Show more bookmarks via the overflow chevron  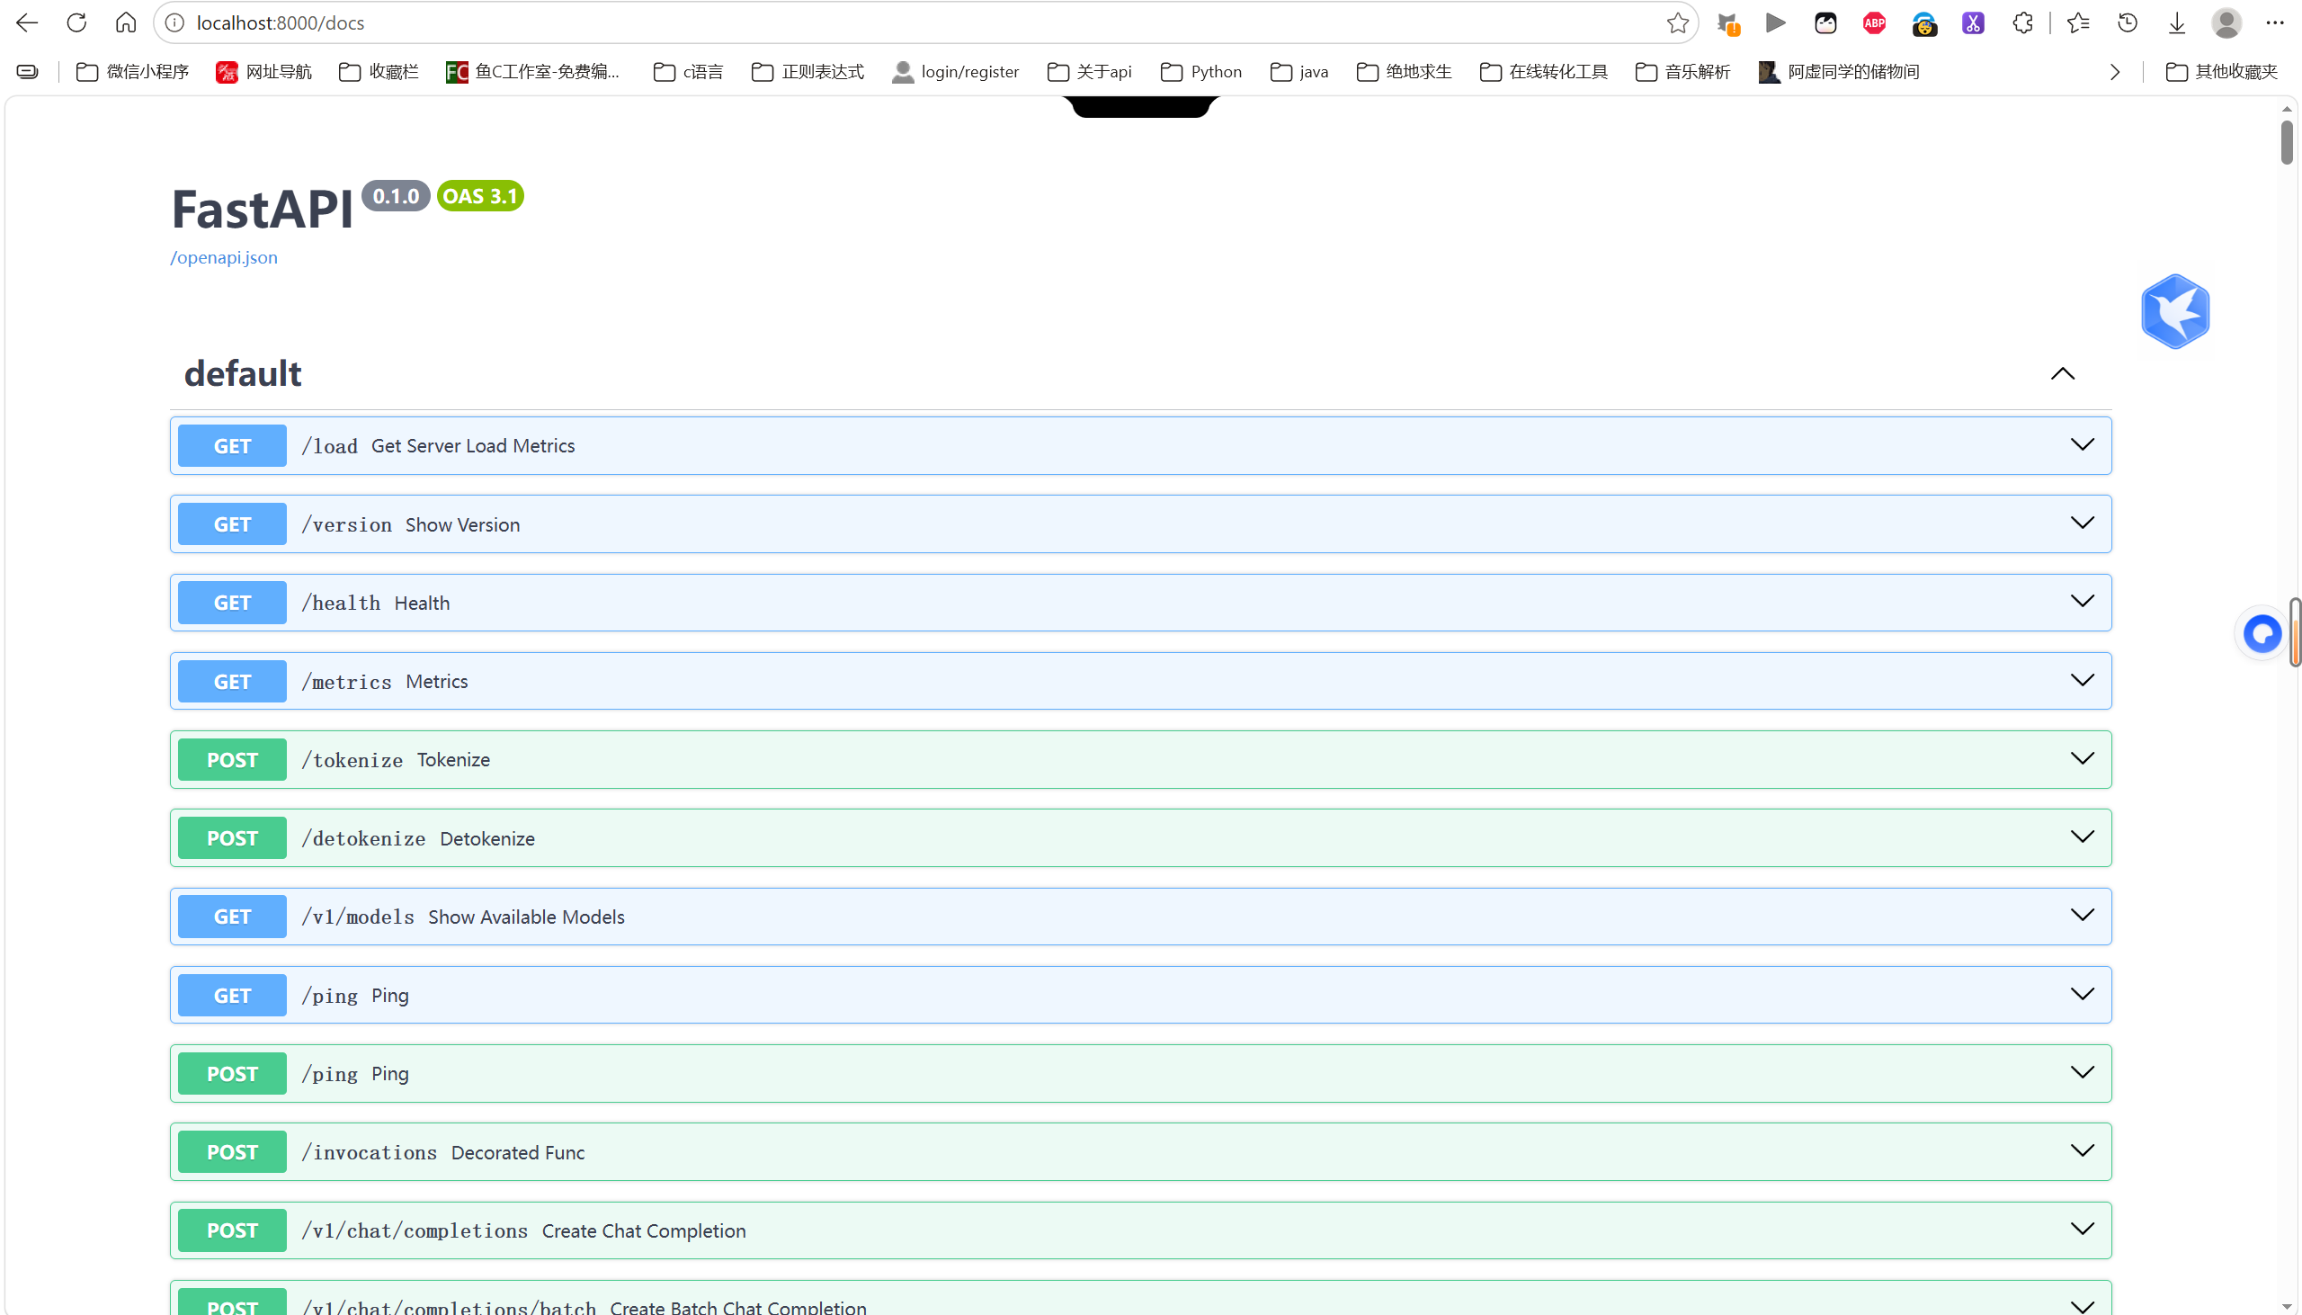click(2114, 72)
